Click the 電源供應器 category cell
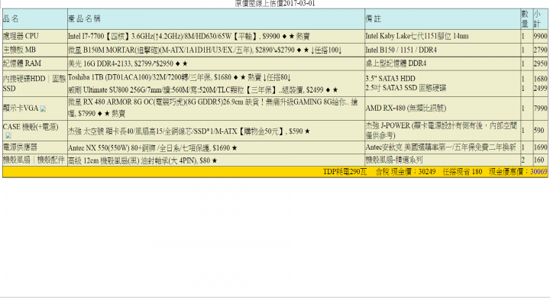The image size is (550, 298). click(34, 147)
